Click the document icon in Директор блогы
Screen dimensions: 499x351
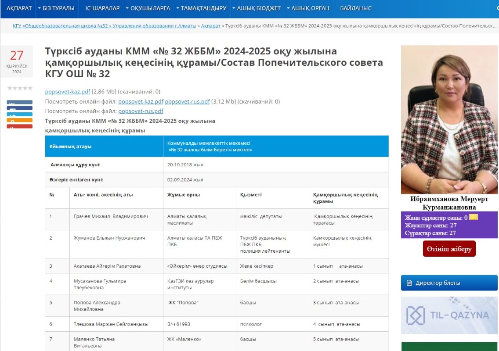[409, 283]
